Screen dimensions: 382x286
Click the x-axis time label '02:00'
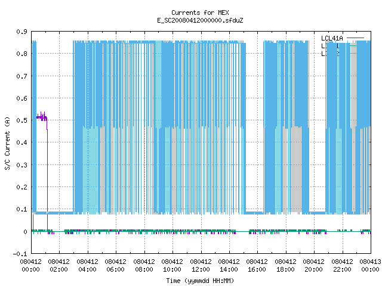point(59,269)
